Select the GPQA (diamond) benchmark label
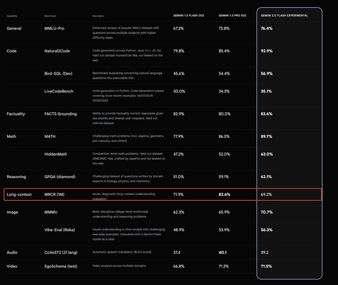The height and width of the screenshot is (285, 338). click(x=60, y=177)
